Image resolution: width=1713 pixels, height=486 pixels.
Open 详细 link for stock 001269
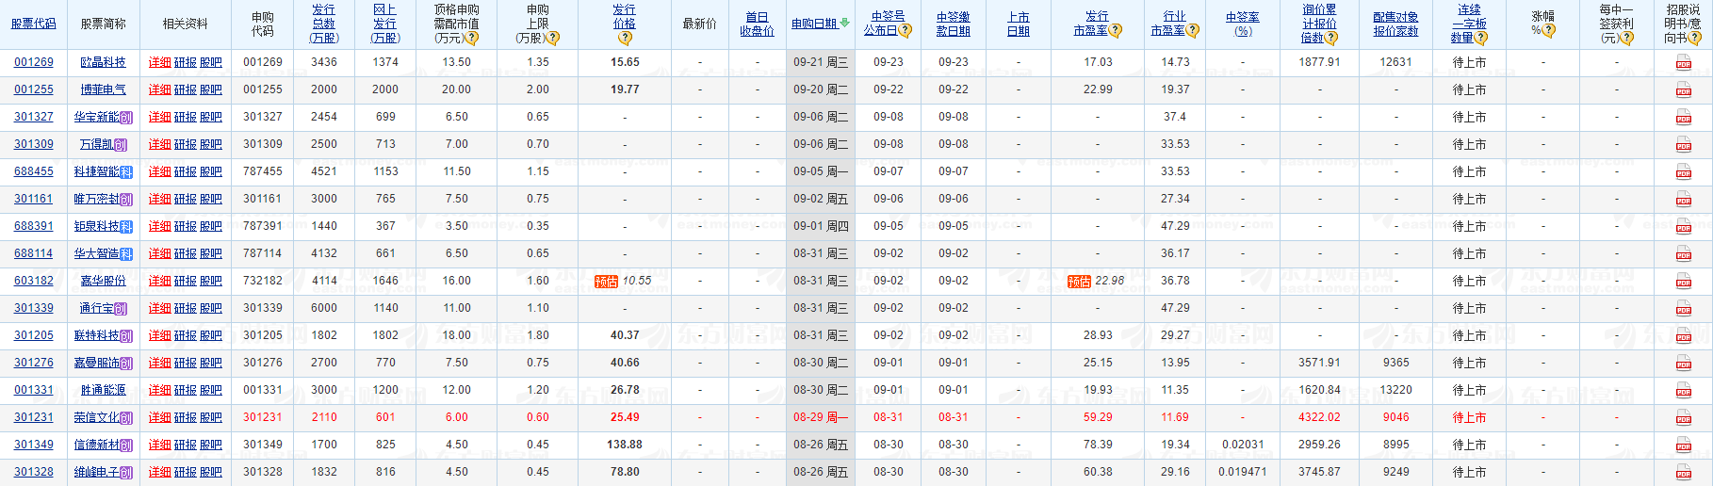coord(160,62)
